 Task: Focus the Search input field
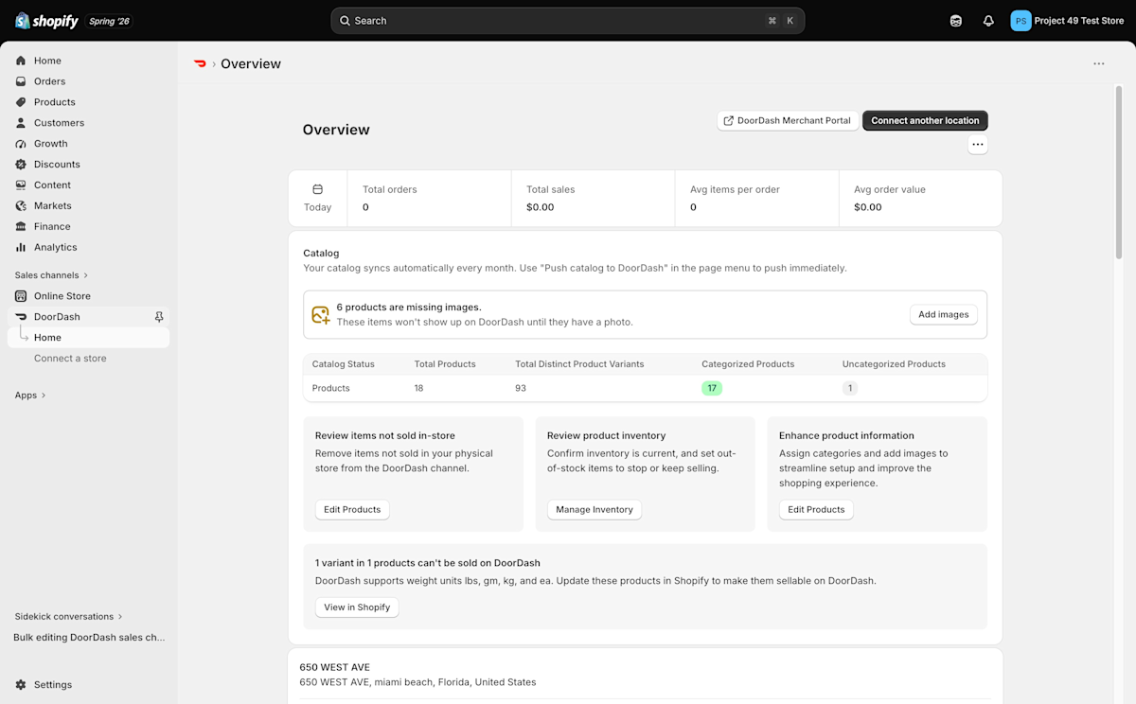568,21
